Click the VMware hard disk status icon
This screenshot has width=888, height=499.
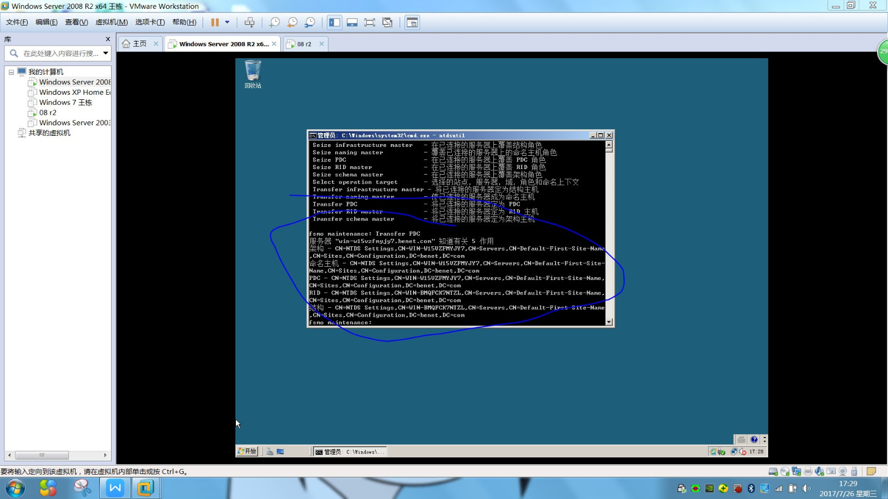[x=773, y=472]
